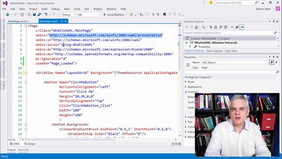This screenshot has height=159, width=282.
Task: Open the Arrange by: Category dropdown
Action: coord(198,77)
